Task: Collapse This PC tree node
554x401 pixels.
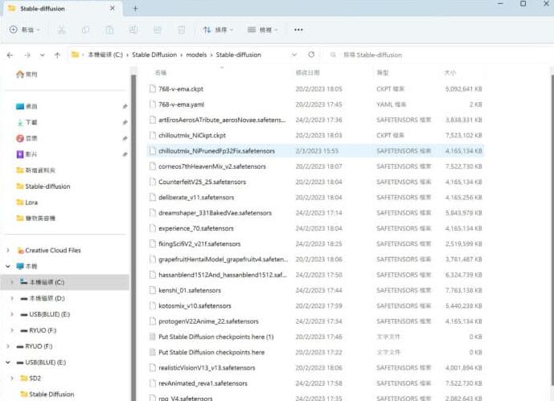Action: (8, 266)
